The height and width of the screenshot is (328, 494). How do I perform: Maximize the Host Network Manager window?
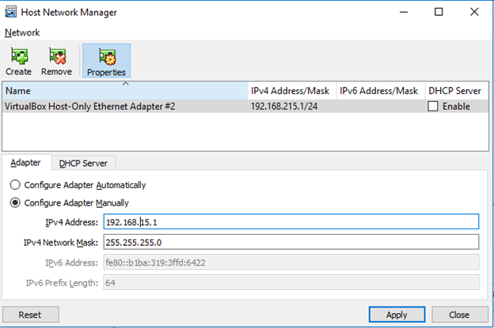coord(439,12)
